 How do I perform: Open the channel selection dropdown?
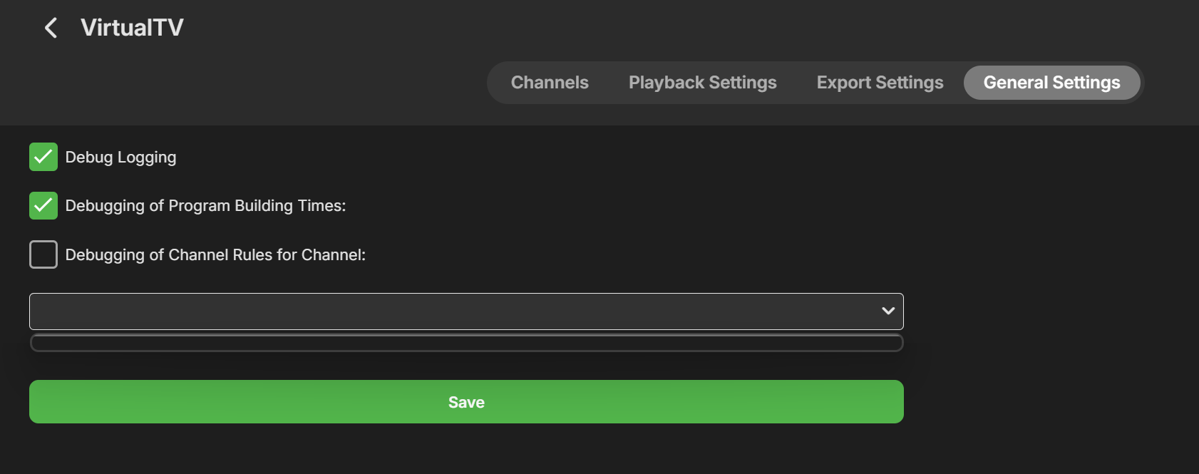click(x=466, y=311)
